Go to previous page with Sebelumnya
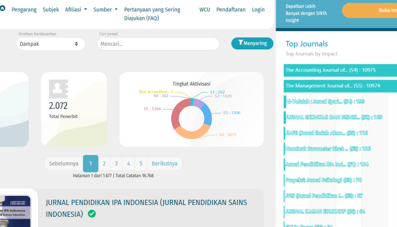The image size is (397, 227). [x=64, y=163]
